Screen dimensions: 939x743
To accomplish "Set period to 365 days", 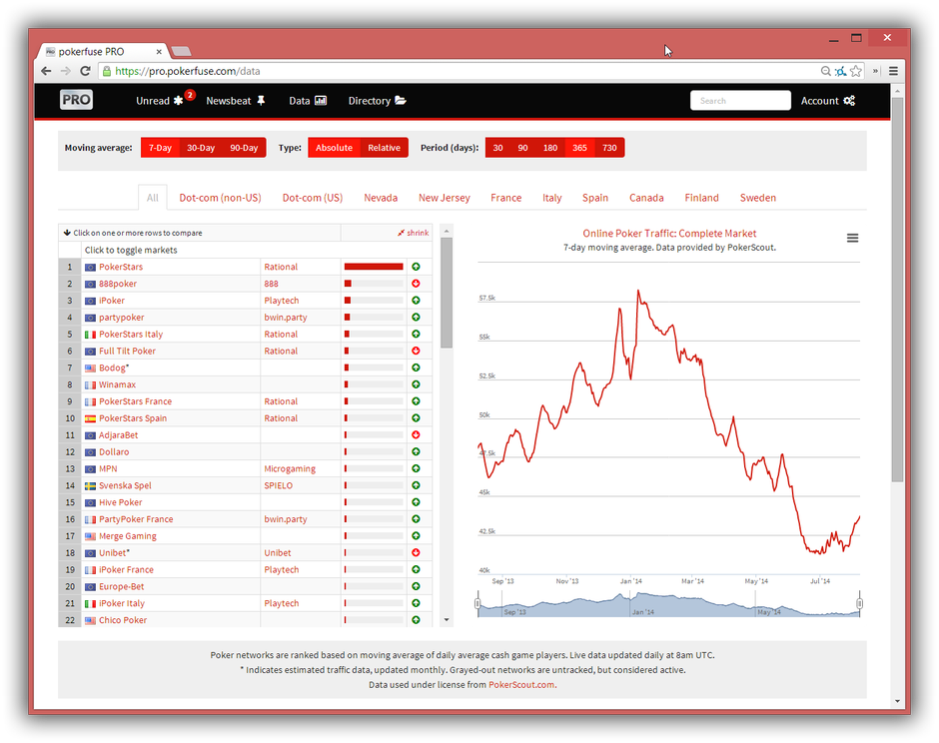I will (579, 148).
